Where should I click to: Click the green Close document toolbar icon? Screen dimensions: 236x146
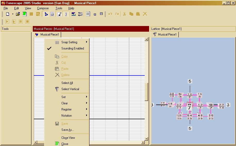click(x=25, y=14)
